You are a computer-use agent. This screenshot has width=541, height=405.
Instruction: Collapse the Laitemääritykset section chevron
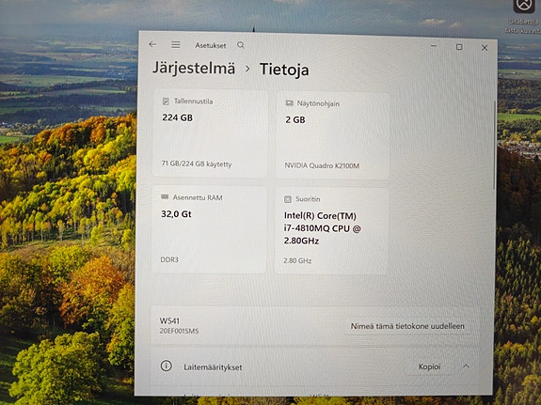click(466, 366)
